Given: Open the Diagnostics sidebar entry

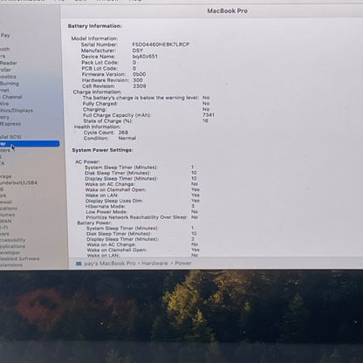Looking at the screenshot, I should 8,77.
